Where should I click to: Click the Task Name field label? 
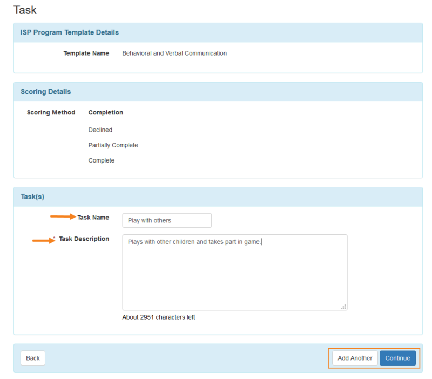tap(93, 217)
